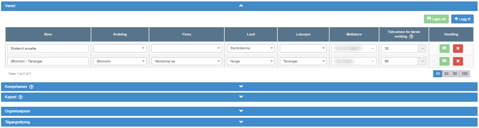The image size is (479, 128).
Task: Open Avdeling dropdown showing Økonomi
Action: pyautogui.click(x=120, y=61)
